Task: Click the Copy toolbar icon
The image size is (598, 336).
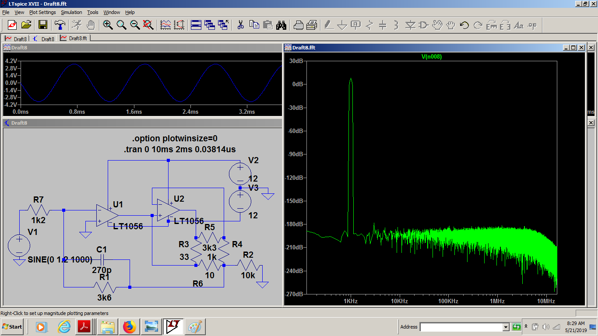Action: click(x=254, y=24)
